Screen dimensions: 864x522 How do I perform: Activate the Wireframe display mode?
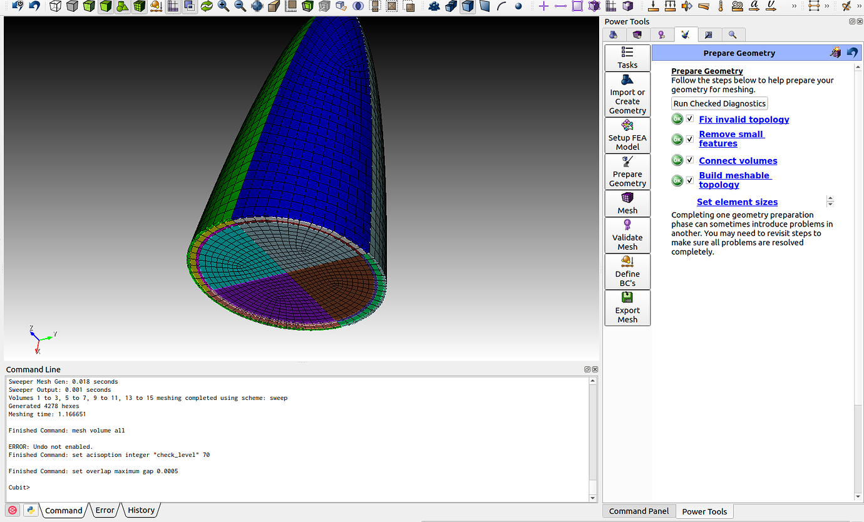pos(56,8)
